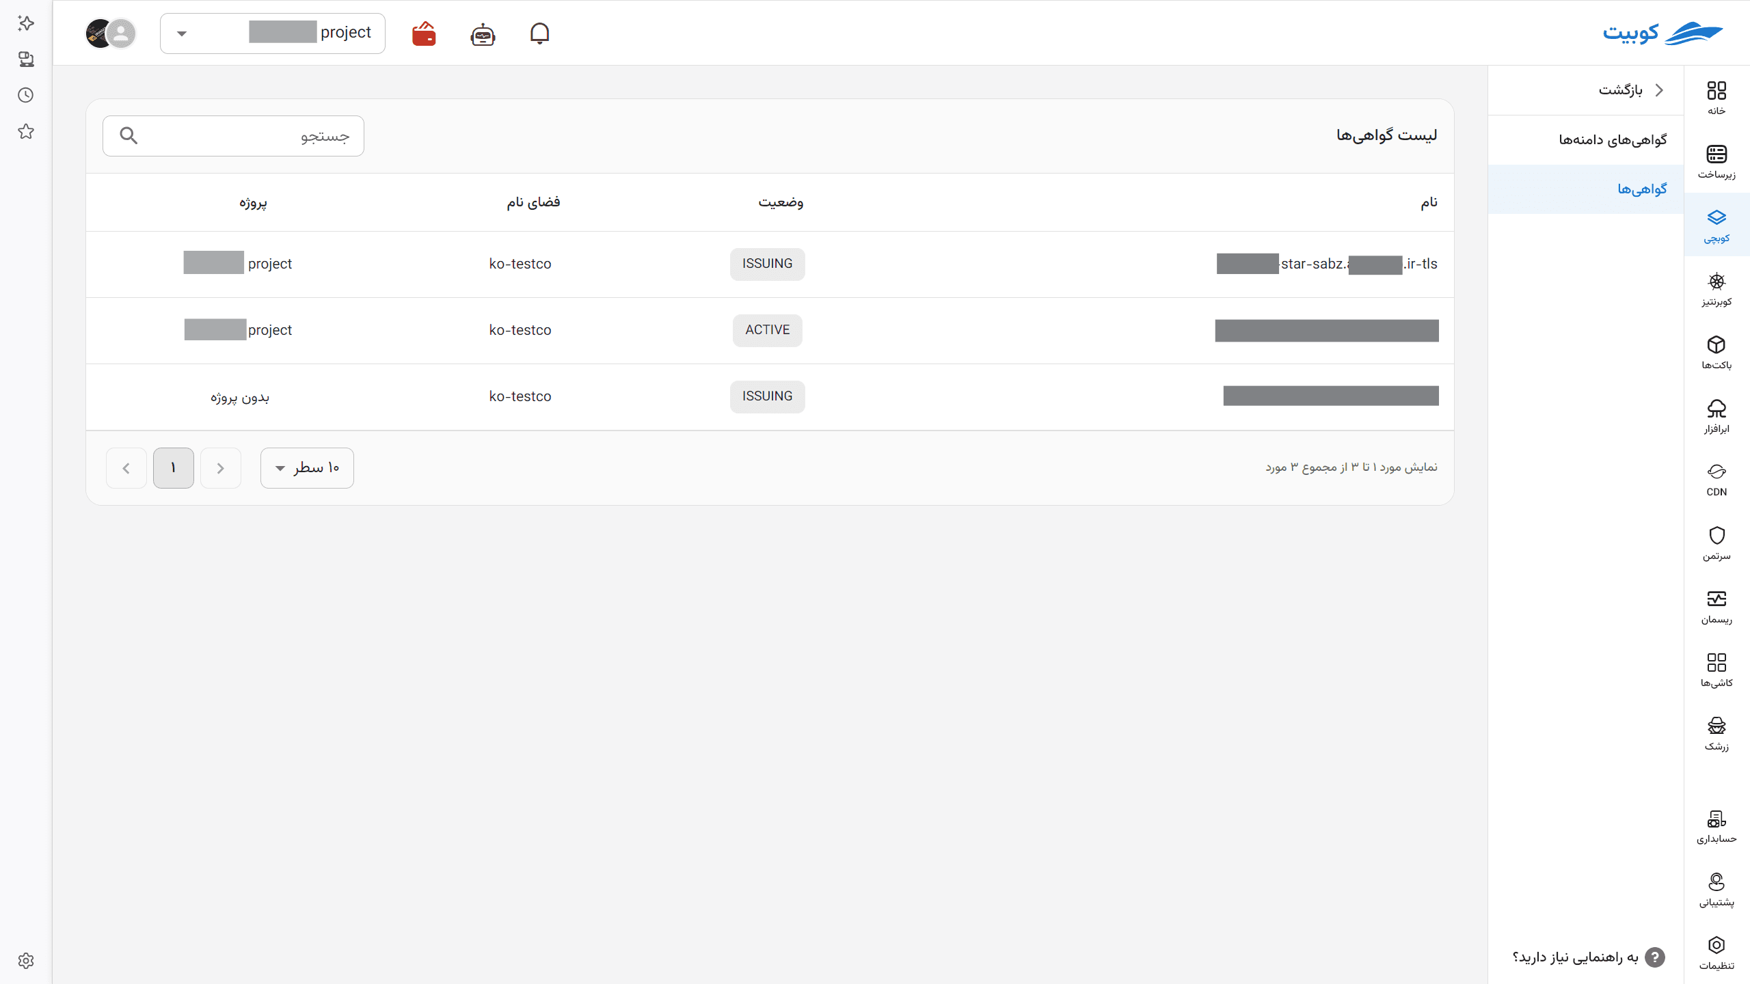Open the ابرافزار cloud apps section

coord(1716,416)
